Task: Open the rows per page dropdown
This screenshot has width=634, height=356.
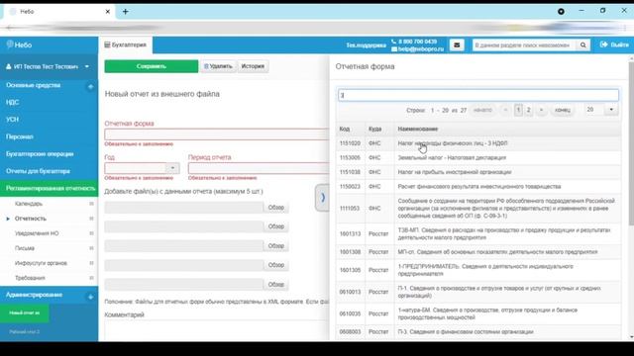Action: [611, 110]
